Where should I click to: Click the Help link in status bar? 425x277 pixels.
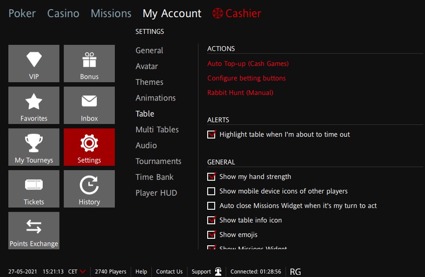(141, 272)
